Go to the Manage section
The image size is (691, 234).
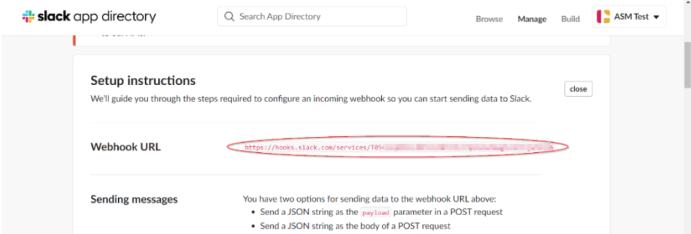tap(532, 18)
